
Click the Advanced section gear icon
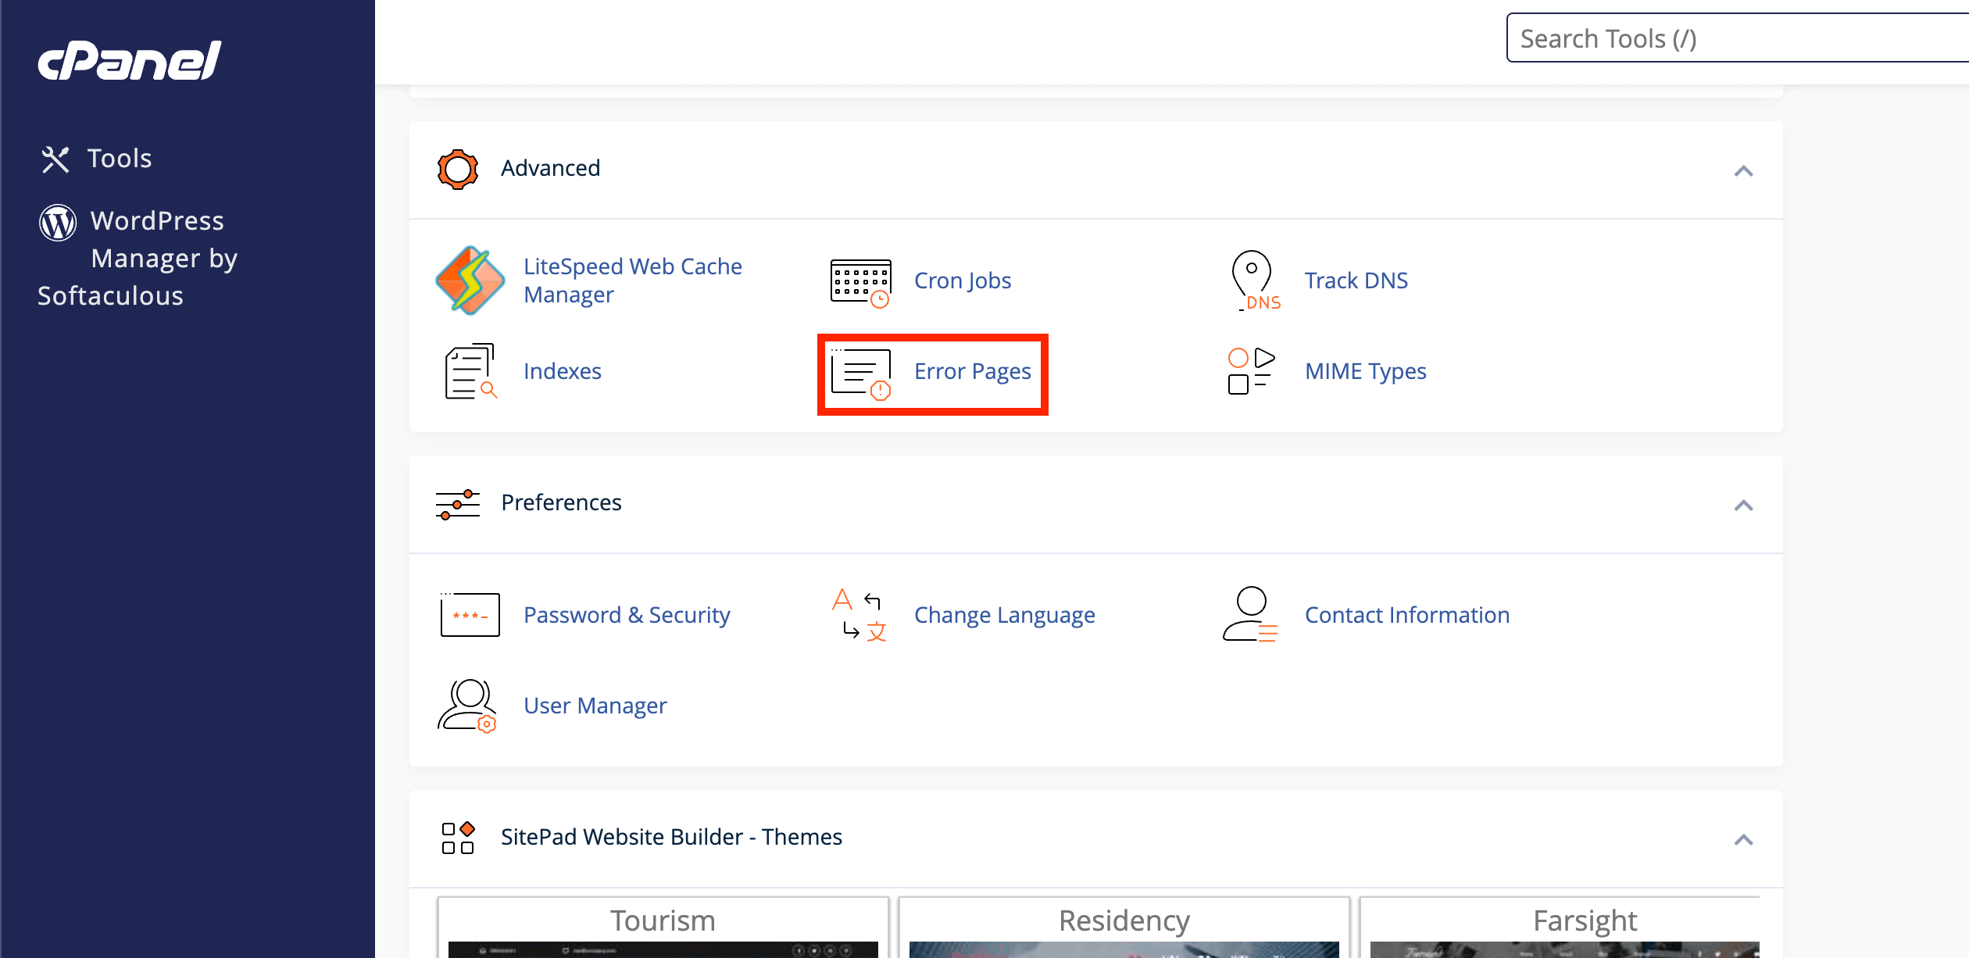click(x=458, y=169)
